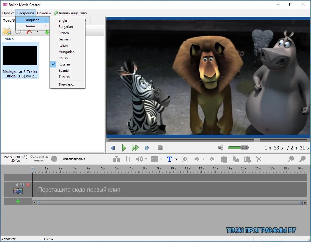311x242 pixels.
Task: Select Hungarian language
Action: pos(67,52)
